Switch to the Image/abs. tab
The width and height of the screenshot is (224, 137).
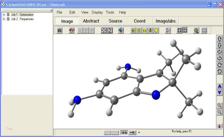[166, 21]
